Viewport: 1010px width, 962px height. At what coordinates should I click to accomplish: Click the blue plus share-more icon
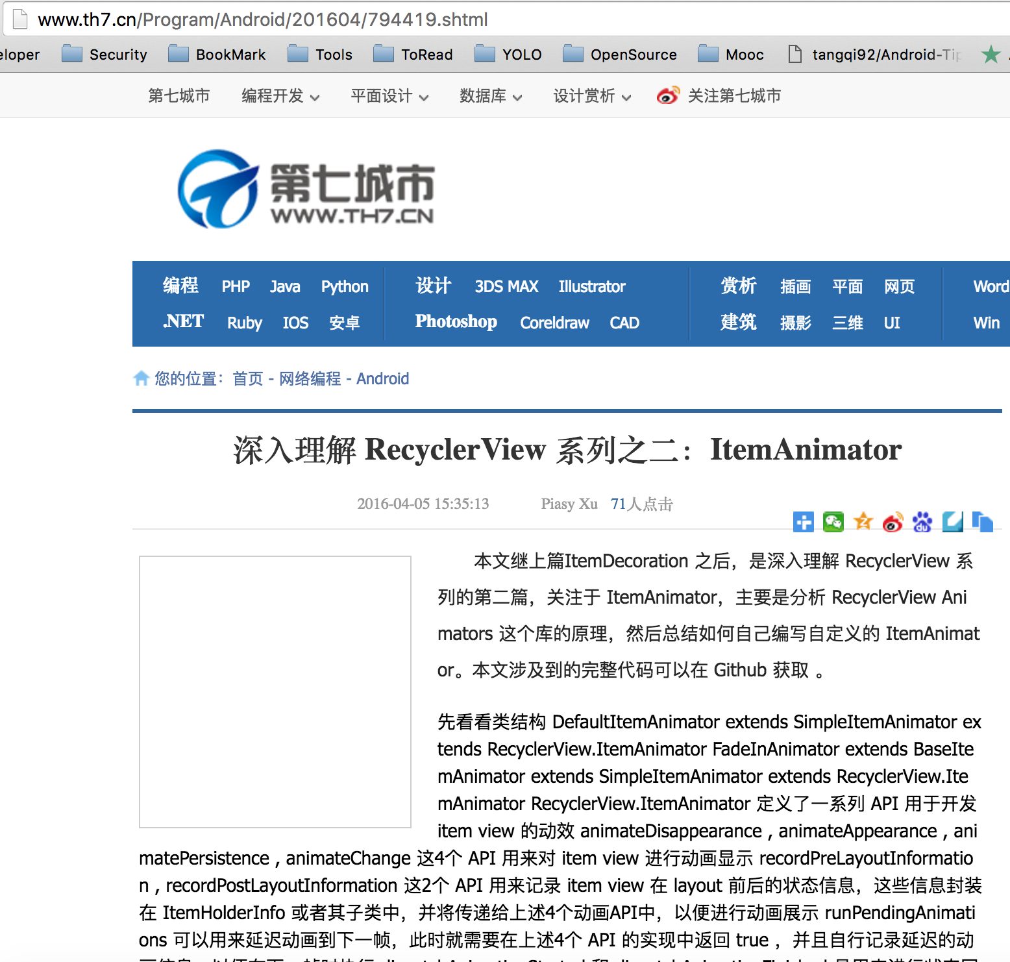pos(803,521)
